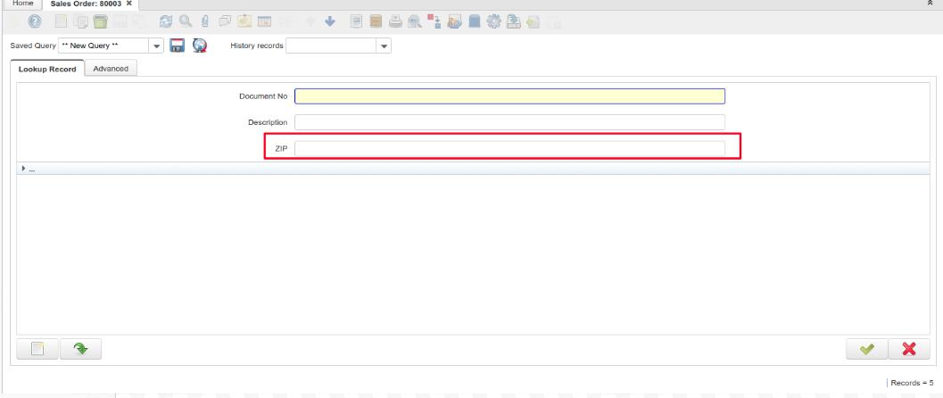
Task: Go to next record with blue down arrow
Action: 329,22
